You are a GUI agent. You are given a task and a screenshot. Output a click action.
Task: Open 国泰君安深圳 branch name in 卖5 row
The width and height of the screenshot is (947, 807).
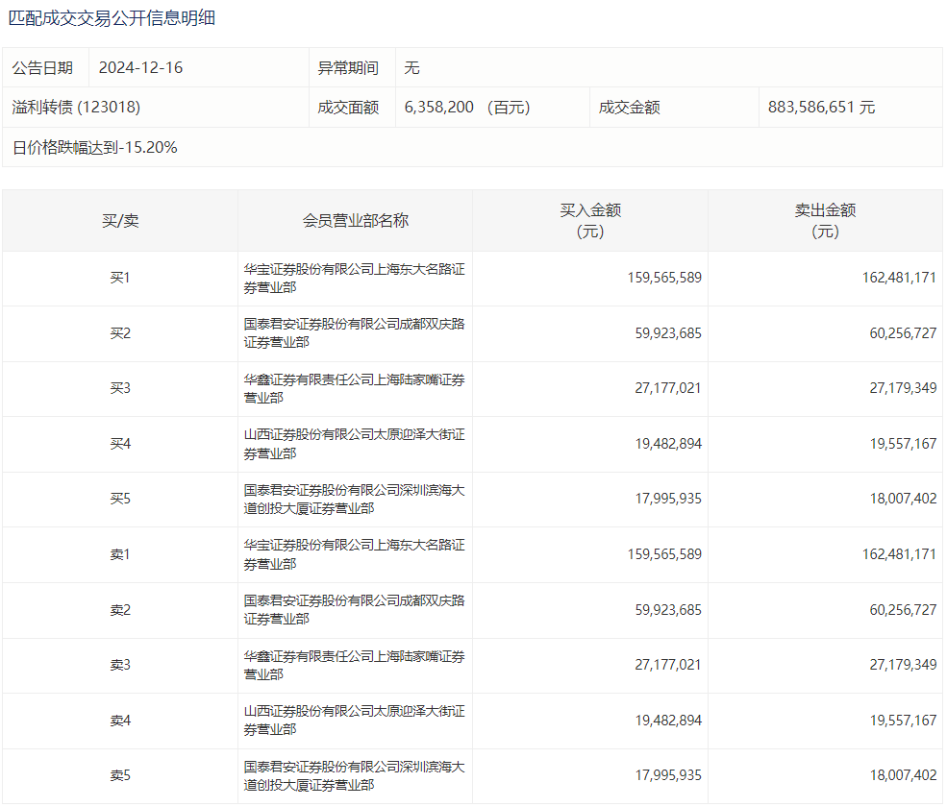(x=354, y=776)
